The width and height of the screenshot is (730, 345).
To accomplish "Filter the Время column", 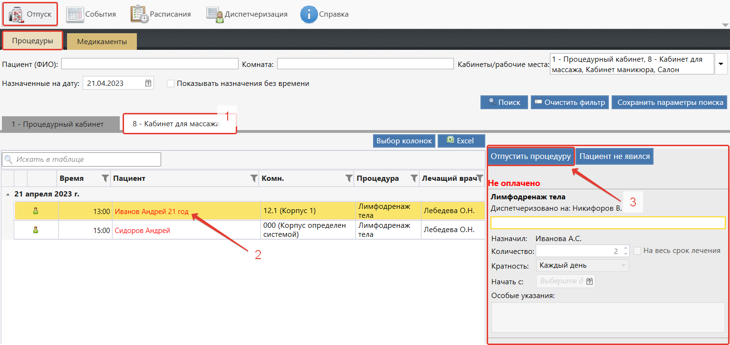I will point(105,178).
